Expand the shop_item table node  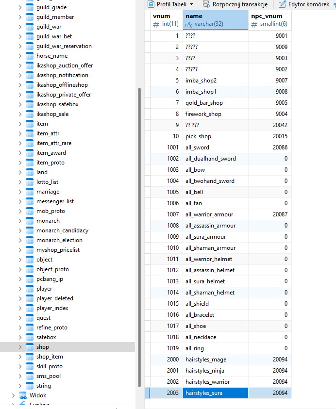(x=20, y=357)
